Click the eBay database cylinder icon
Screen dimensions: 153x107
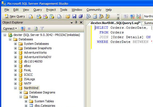[21, 66]
